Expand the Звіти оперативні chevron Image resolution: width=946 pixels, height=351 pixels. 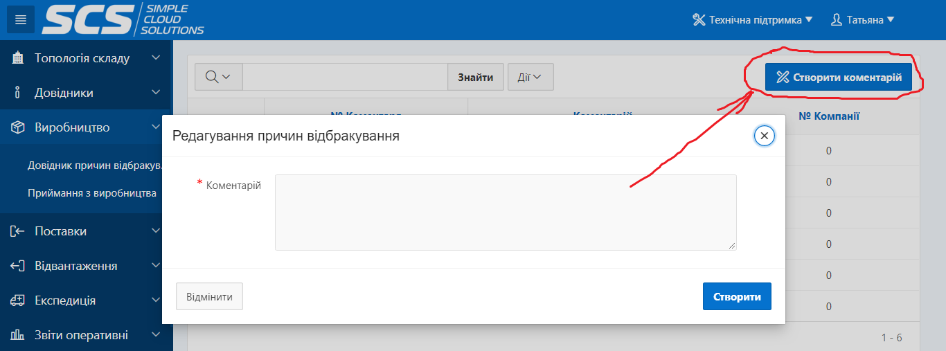tap(156, 335)
